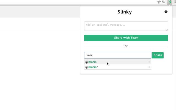The width and height of the screenshot is (176, 110).
Task: Select the @mariad suggestion
Action: coord(118,67)
